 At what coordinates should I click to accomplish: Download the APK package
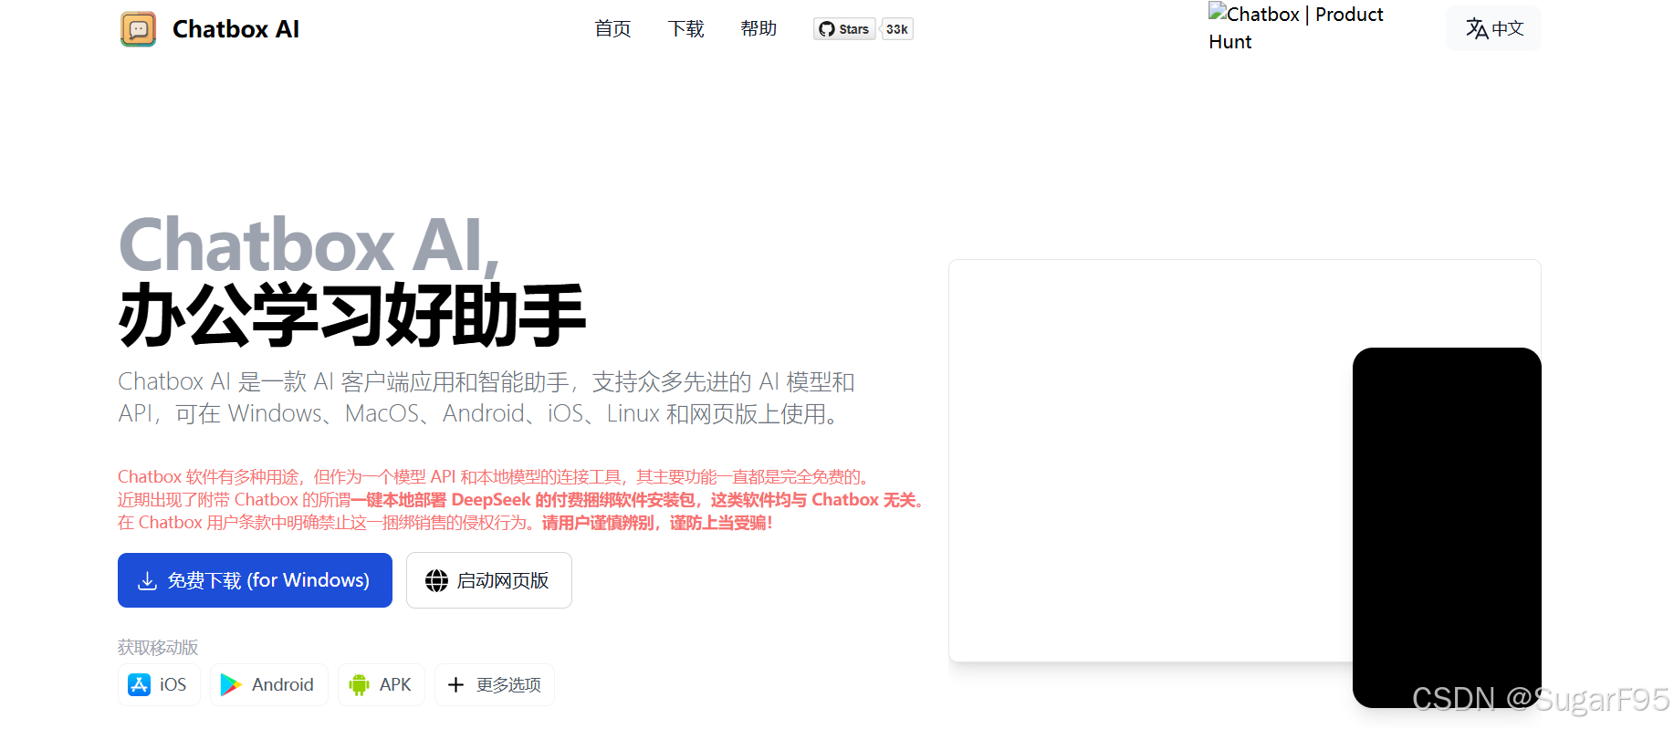click(382, 684)
